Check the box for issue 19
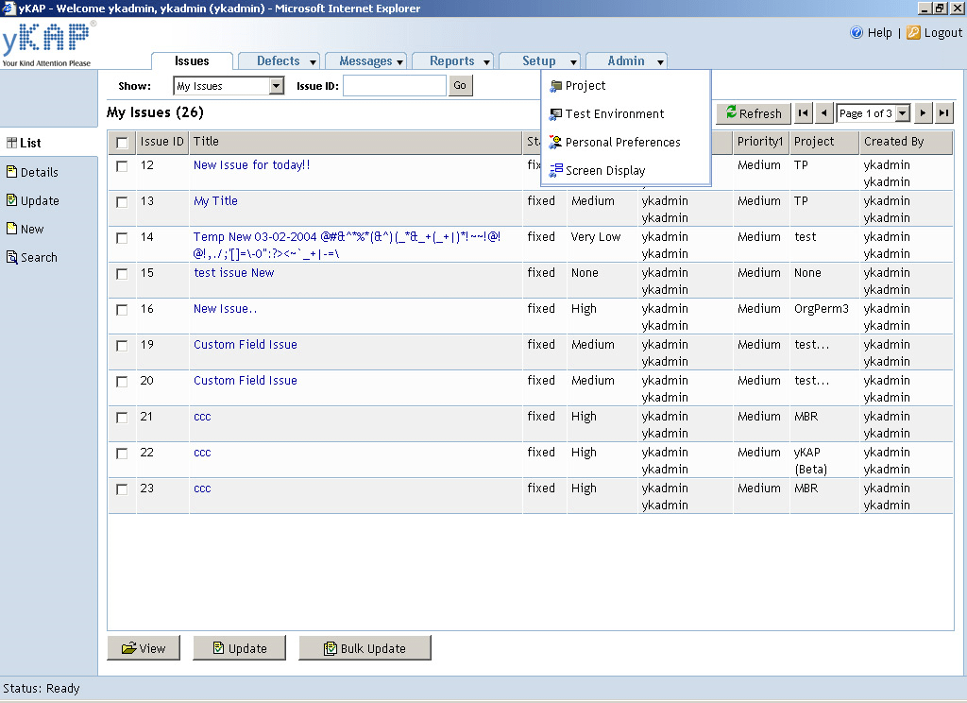Image resolution: width=967 pixels, height=703 pixels. coord(122,346)
